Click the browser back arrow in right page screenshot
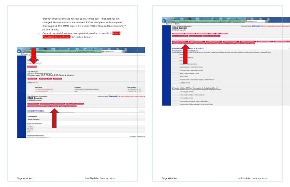 click(164, 21)
